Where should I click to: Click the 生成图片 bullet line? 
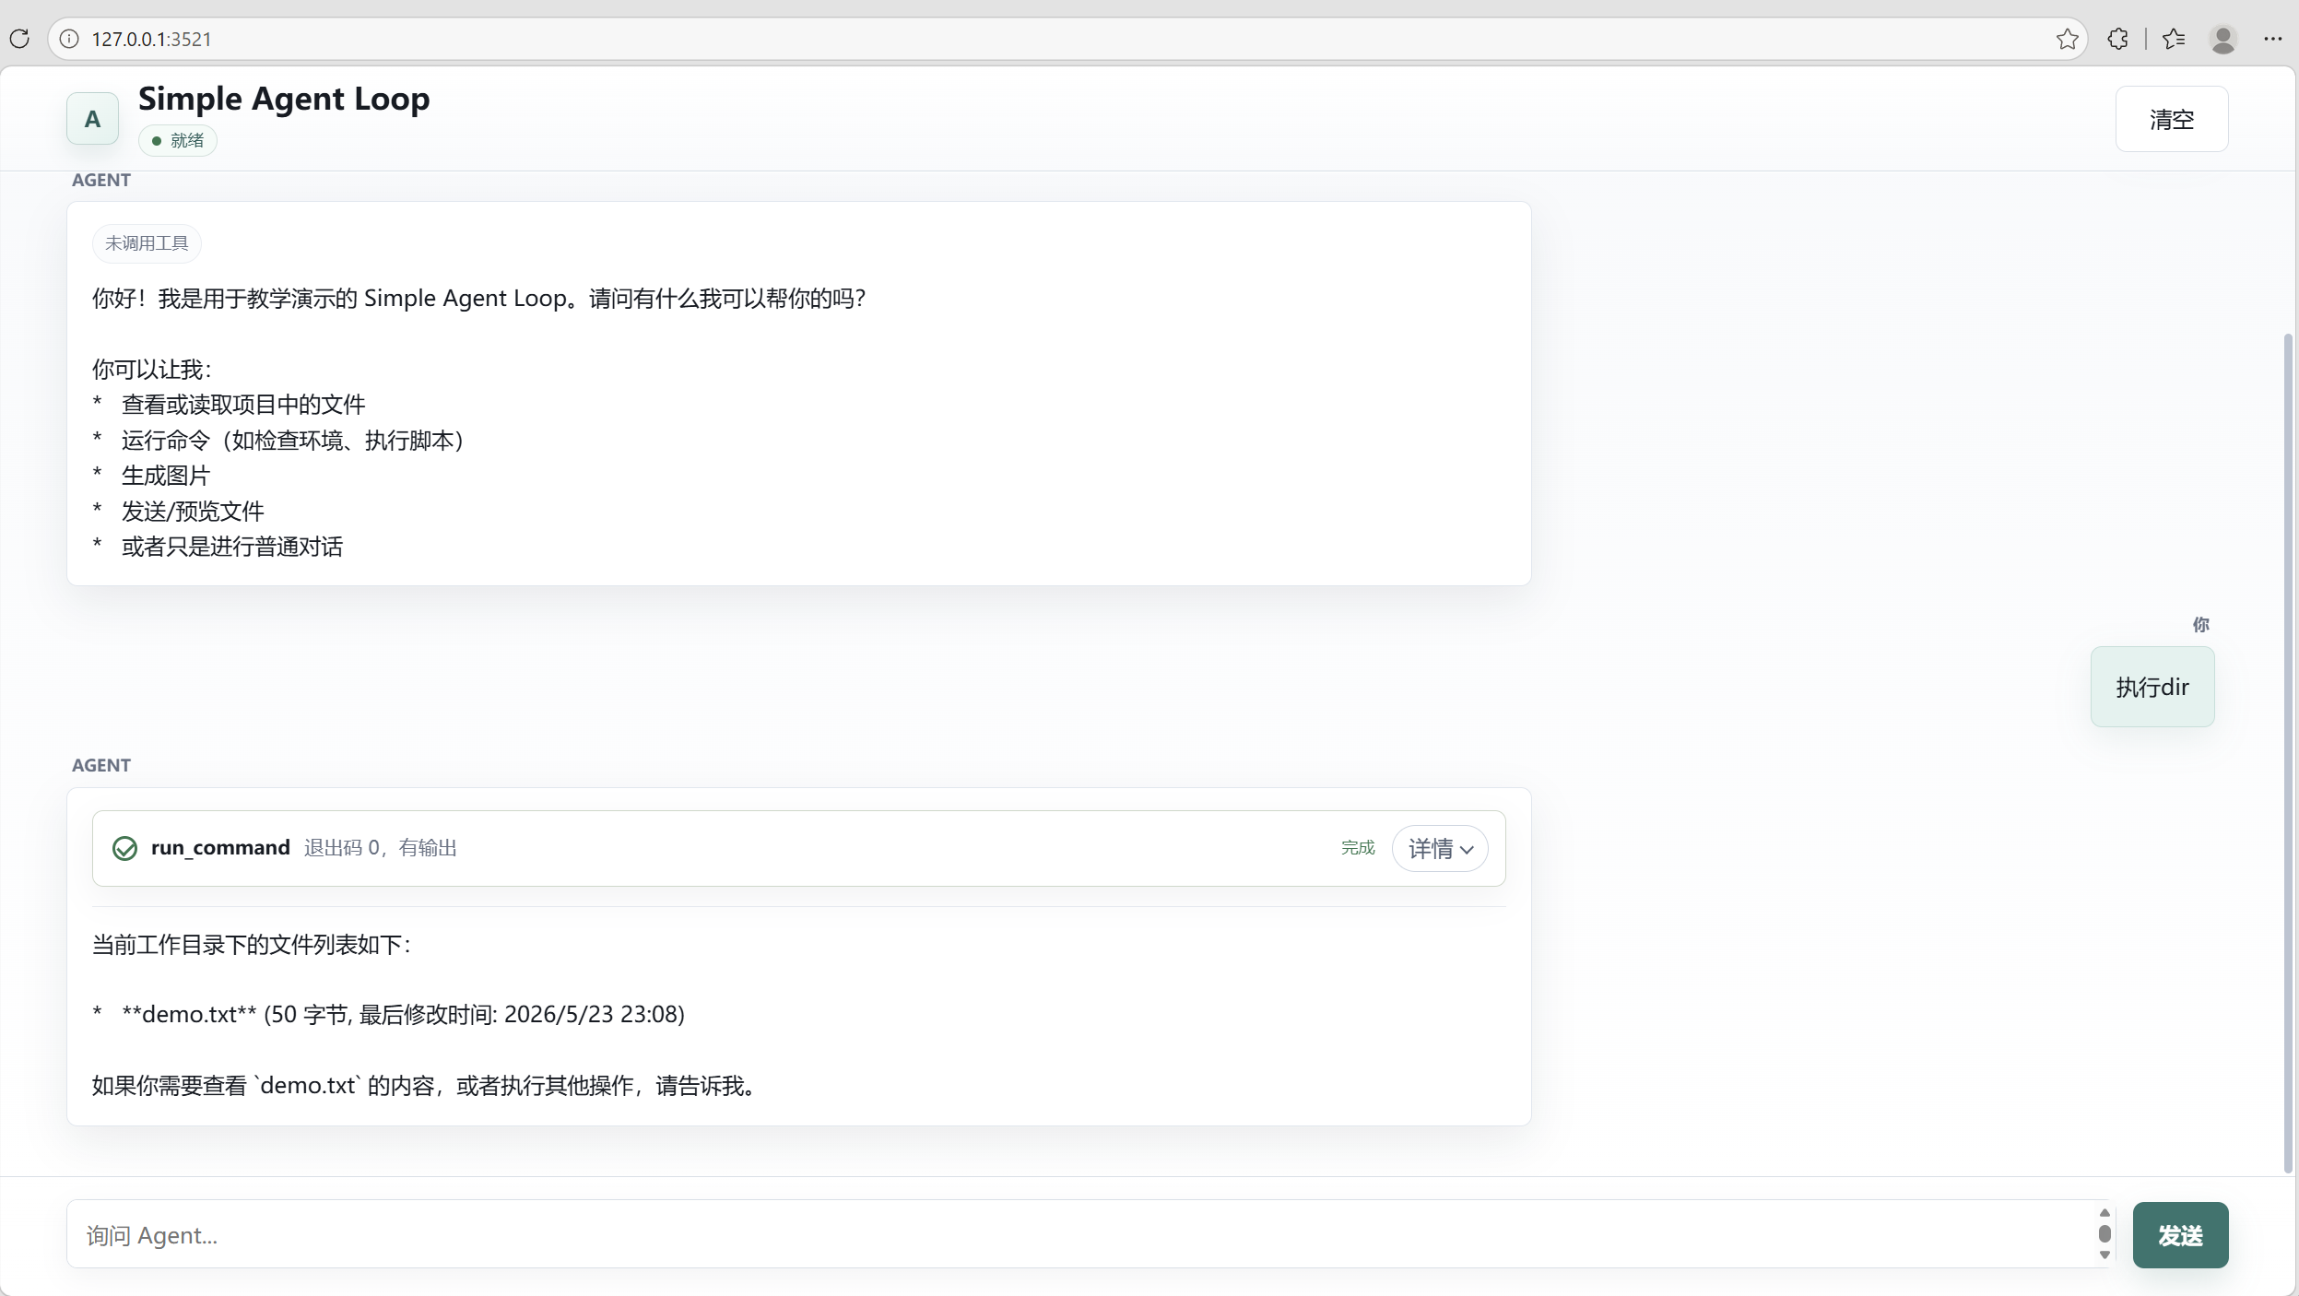click(x=151, y=476)
